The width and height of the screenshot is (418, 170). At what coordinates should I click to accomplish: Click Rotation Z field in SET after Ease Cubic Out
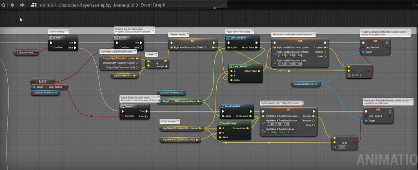(x=287, y=124)
